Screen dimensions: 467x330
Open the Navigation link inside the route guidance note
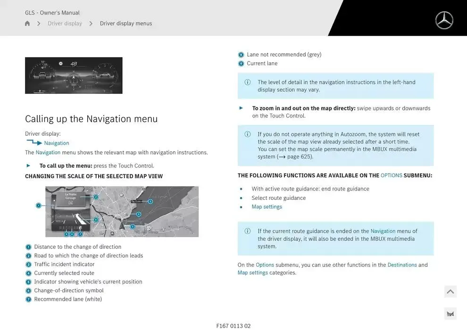point(383,231)
